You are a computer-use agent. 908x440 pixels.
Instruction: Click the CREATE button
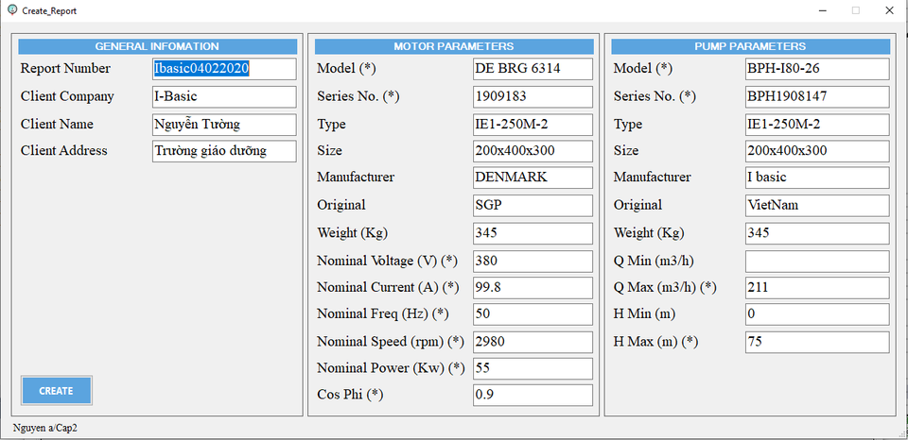(57, 390)
